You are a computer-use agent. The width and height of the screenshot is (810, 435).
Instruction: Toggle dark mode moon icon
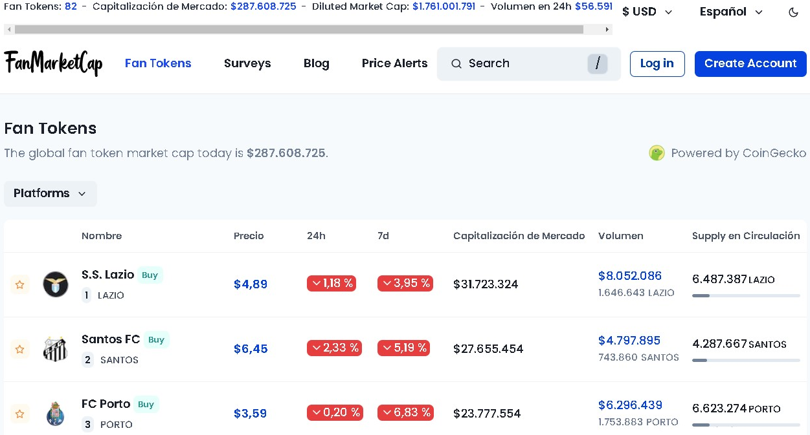(x=793, y=12)
